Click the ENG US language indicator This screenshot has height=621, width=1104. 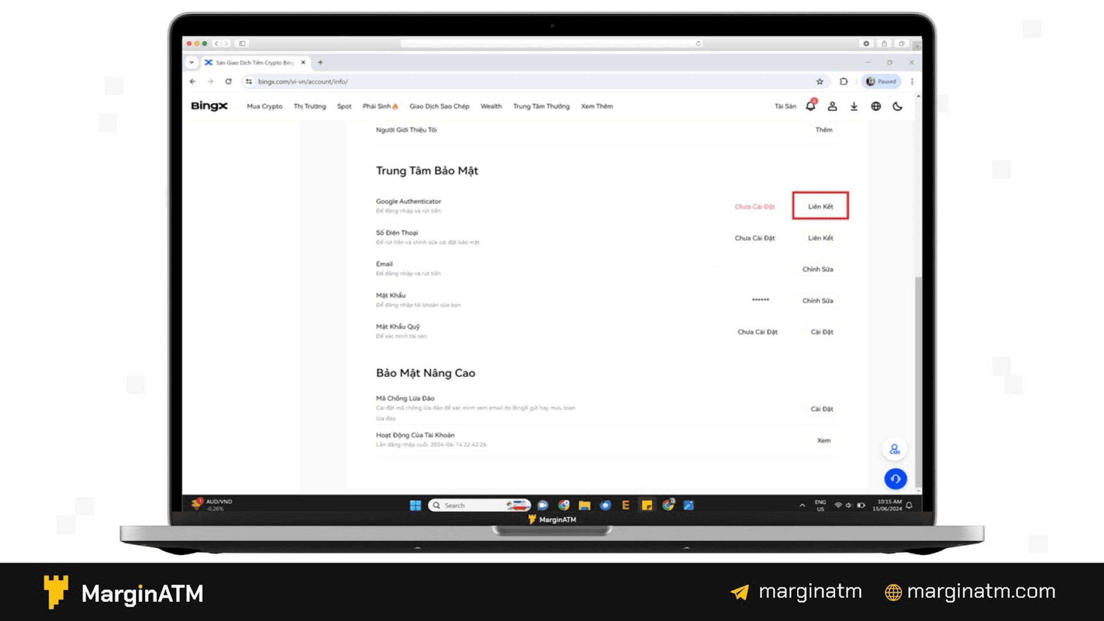point(820,505)
